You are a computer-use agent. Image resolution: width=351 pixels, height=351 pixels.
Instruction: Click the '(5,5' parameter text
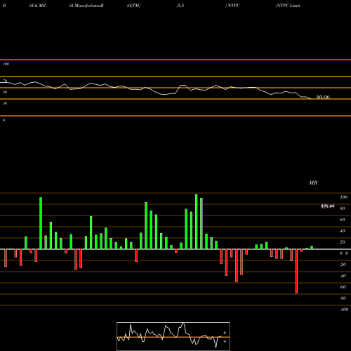(x=180, y=6)
